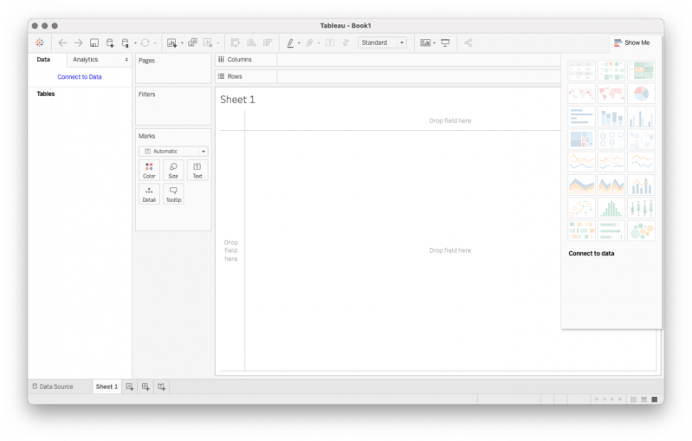This screenshot has width=692, height=441.
Task: Click the Refresh run update icon
Action: pyautogui.click(x=145, y=42)
